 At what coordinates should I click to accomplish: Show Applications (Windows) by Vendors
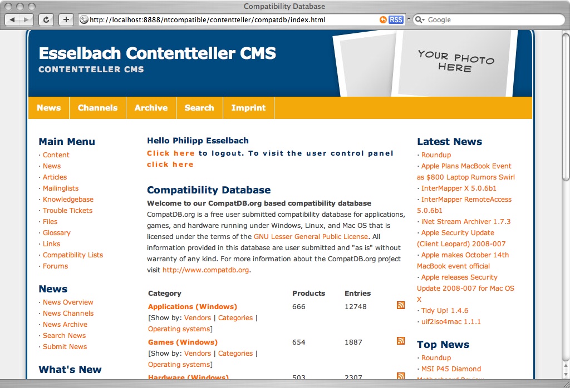pyautogui.click(x=198, y=318)
